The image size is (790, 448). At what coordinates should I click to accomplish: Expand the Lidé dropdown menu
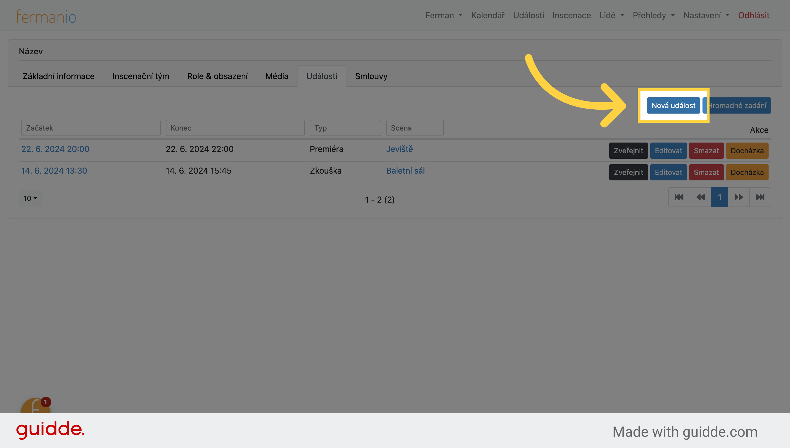coord(611,15)
